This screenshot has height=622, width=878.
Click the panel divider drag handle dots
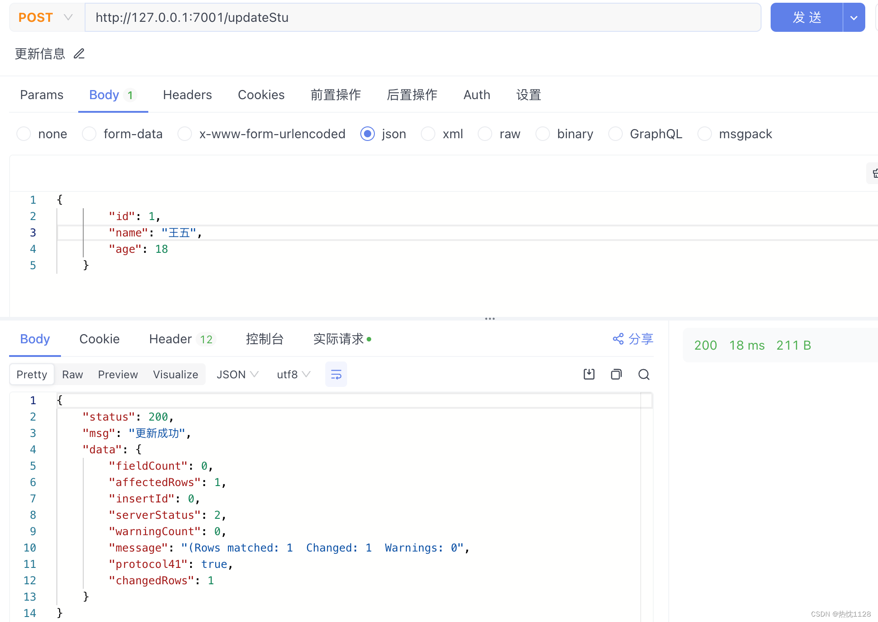tap(490, 319)
